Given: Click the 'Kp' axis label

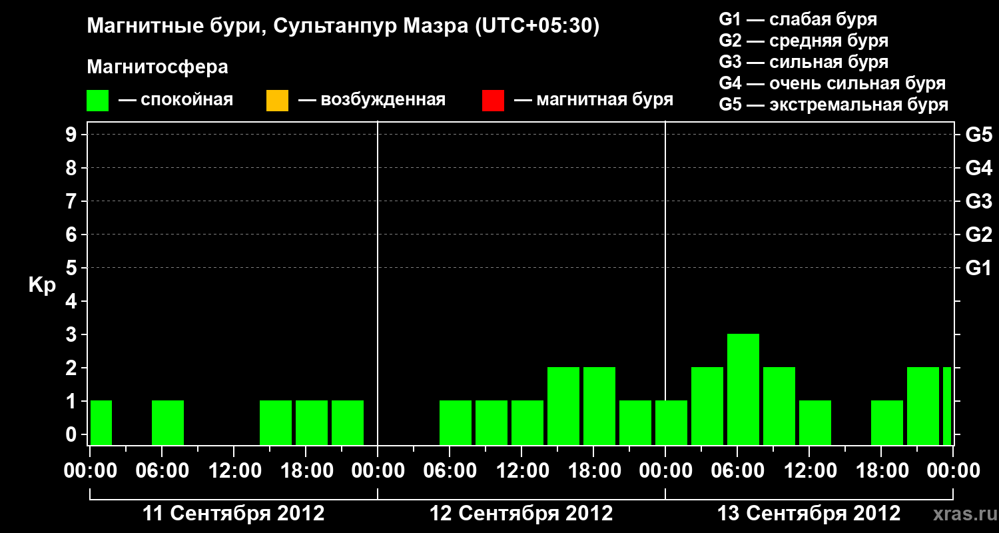Looking at the screenshot, I should coord(42,285).
